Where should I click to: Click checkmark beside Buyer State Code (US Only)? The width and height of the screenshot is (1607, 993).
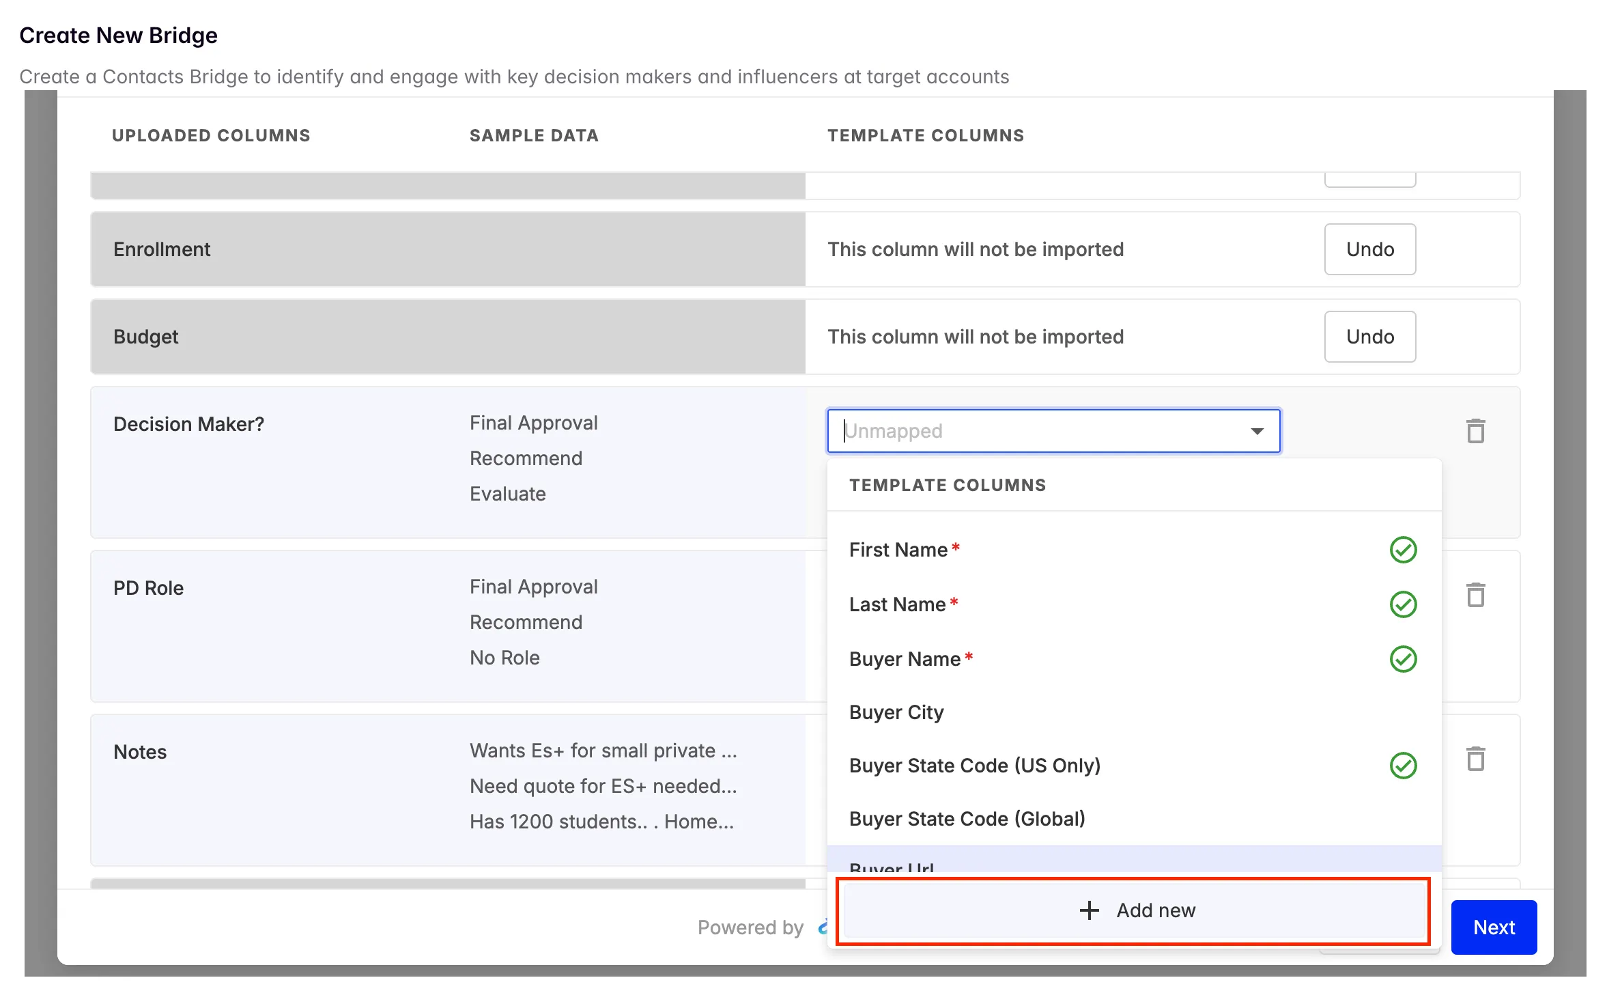click(1403, 766)
